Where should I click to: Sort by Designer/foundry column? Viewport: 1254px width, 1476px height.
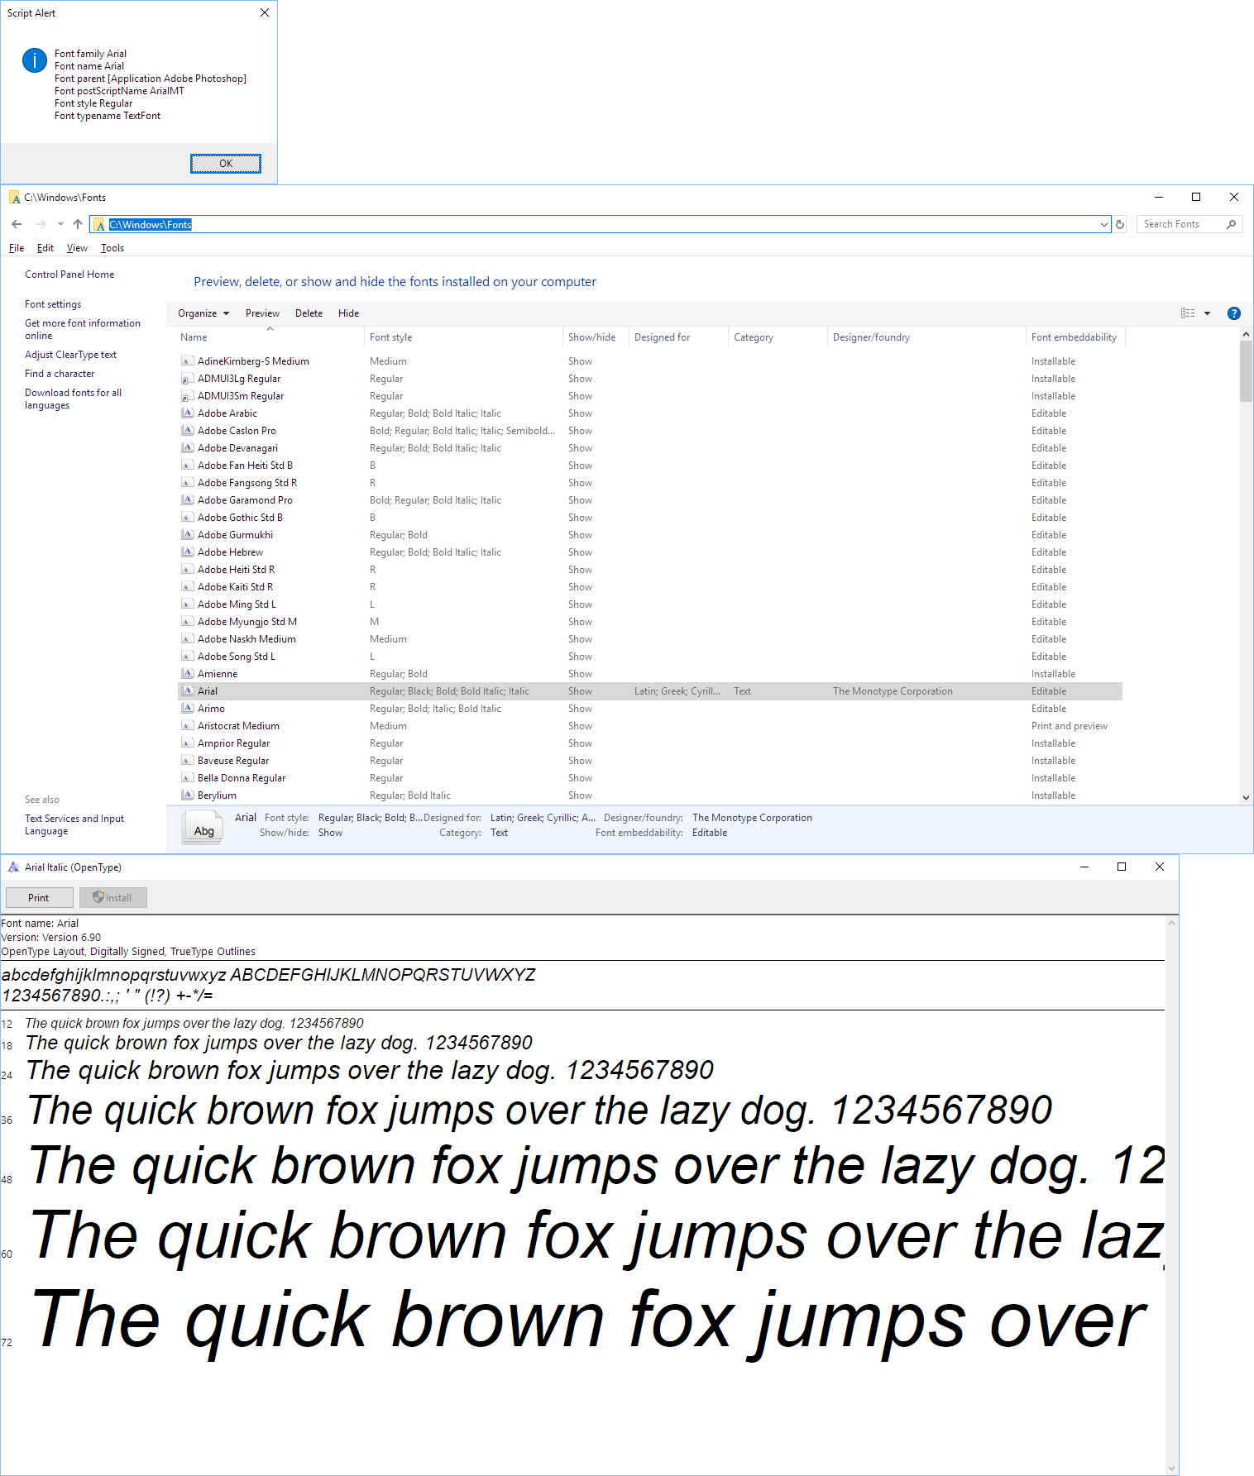(x=926, y=337)
